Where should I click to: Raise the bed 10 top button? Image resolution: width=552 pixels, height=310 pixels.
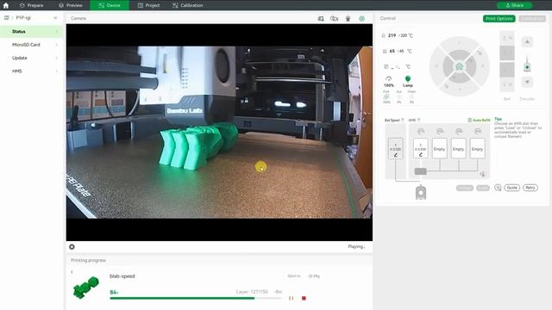click(507, 38)
